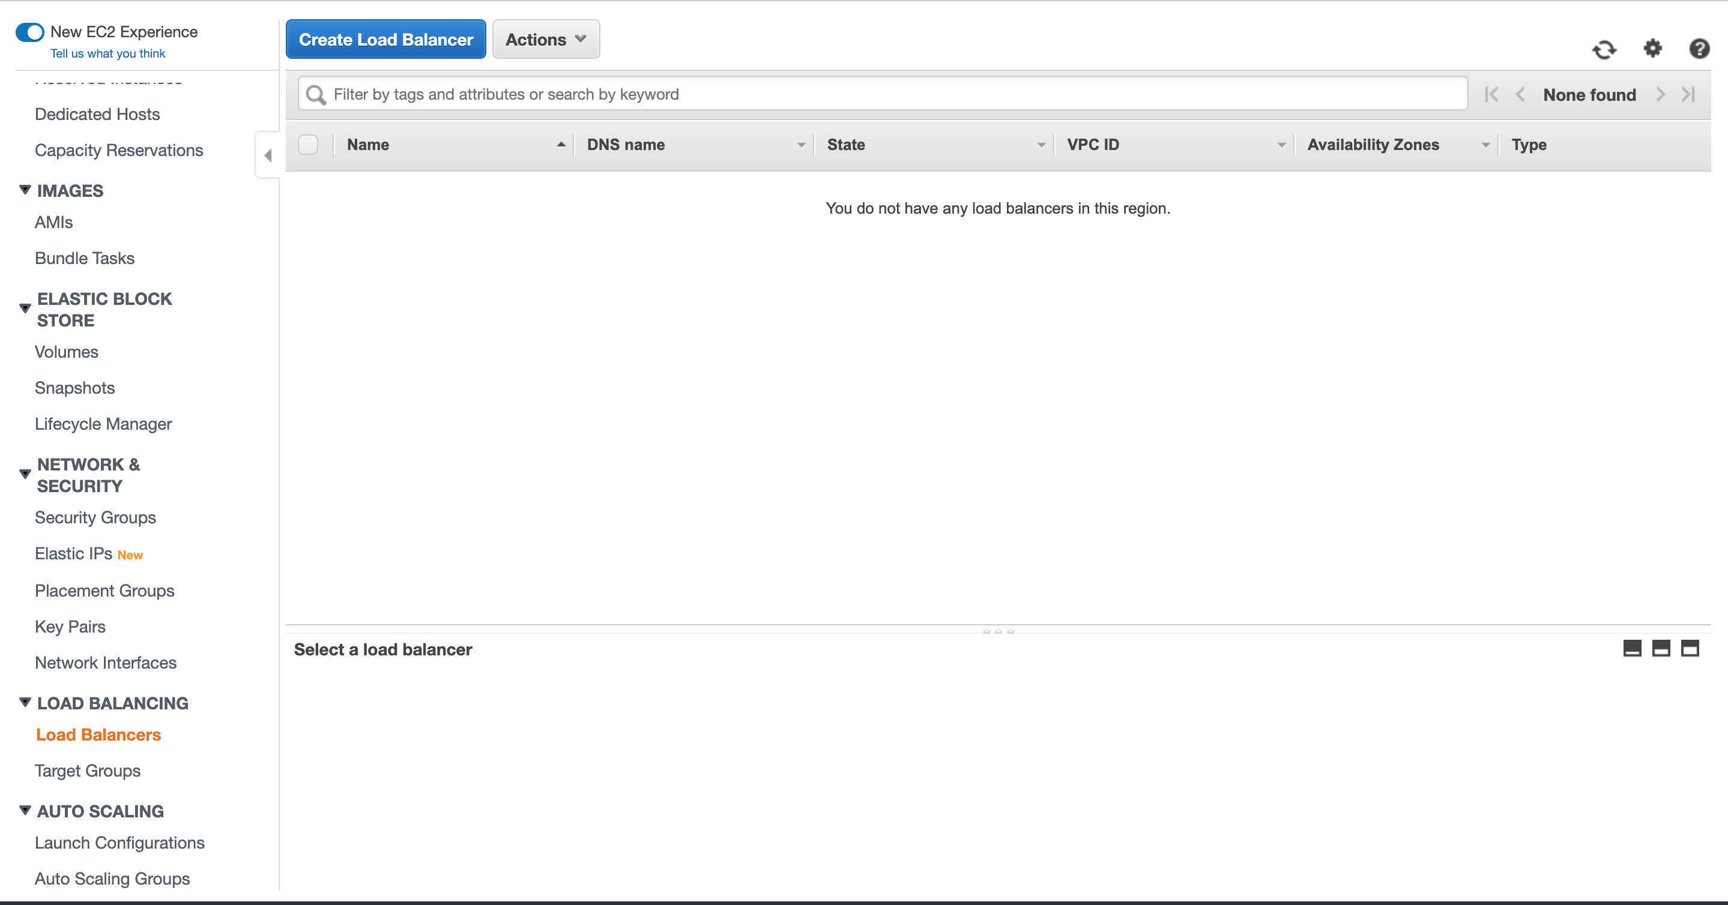Screen dimensions: 1728x905
Task: Collapse the sidebar with the arrow handle
Action: click(x=268, y=155)
